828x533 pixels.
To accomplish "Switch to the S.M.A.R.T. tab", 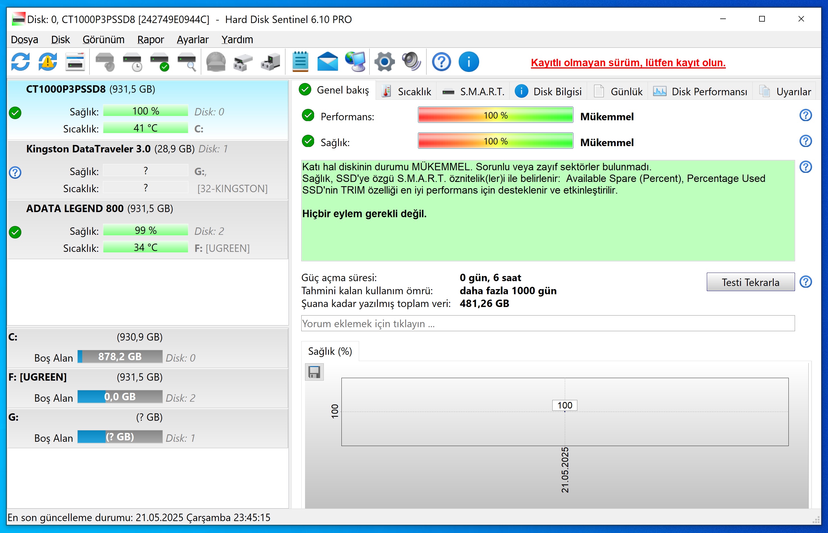I will (473, 92).
